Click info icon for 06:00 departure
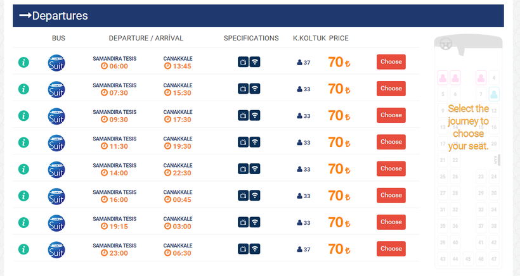 23,62
